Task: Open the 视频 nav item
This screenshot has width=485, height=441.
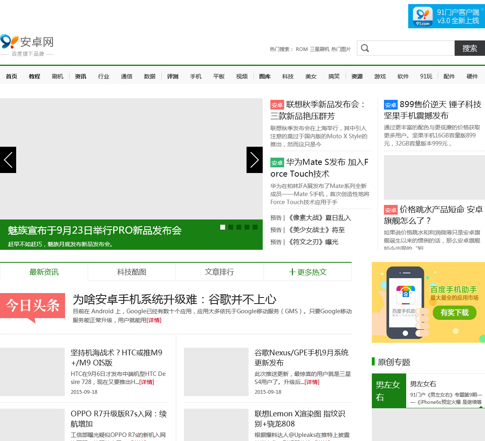Action: coord(242,76)
